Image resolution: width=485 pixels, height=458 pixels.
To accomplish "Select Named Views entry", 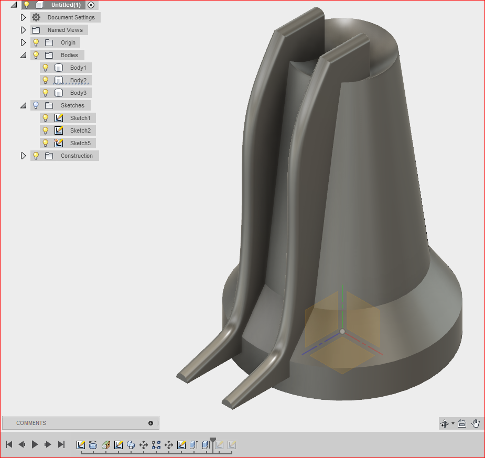I will point(65,30).
